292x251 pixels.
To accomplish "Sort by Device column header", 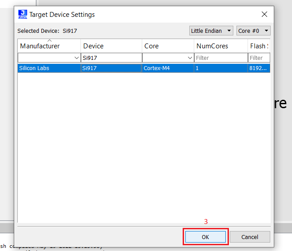I will coord(112,46).
